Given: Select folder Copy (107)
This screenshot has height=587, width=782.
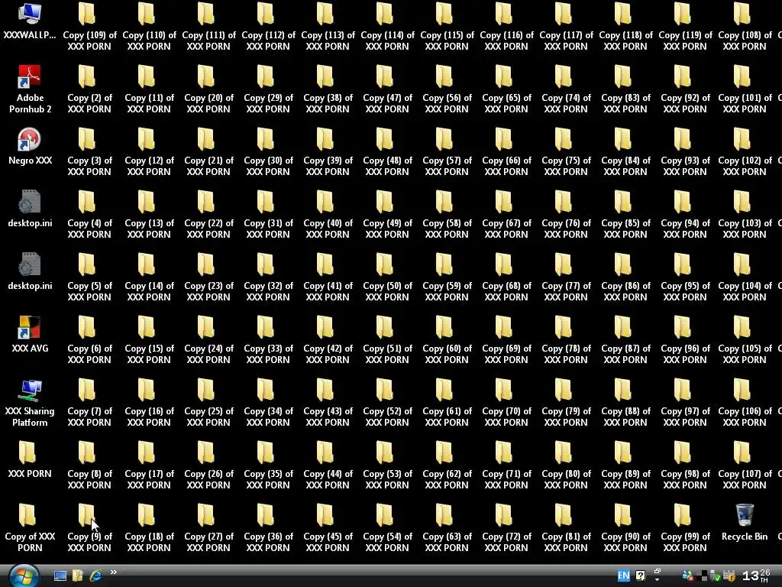Looking at the screenshot, I should pos(745,465).
